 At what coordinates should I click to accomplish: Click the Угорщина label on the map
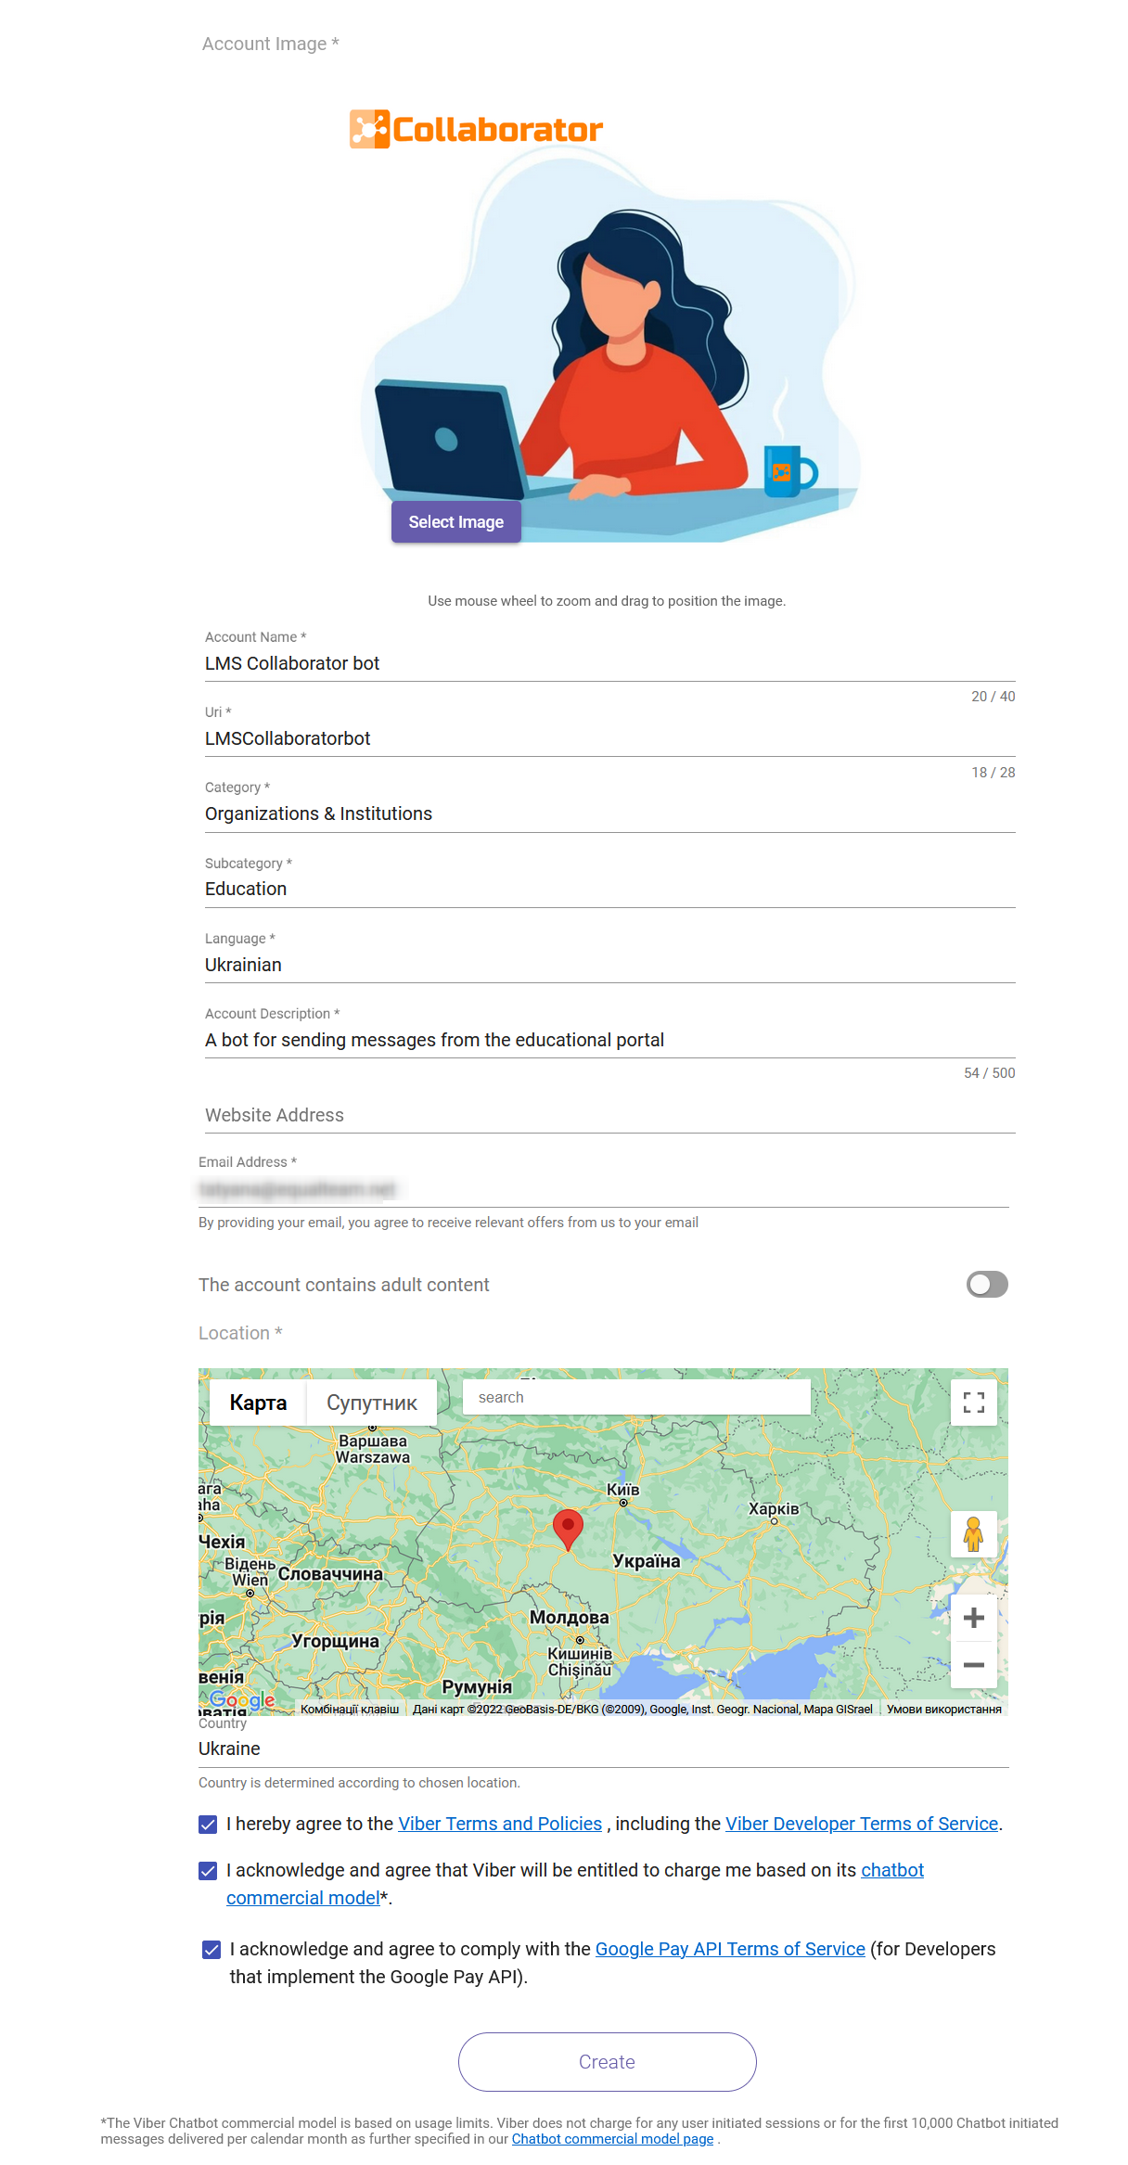point(335,1641)
